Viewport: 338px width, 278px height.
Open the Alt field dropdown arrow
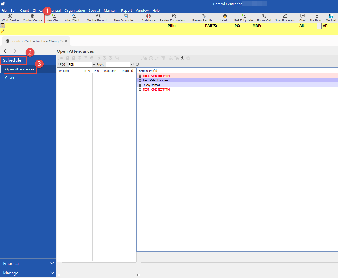click(318, 26)
